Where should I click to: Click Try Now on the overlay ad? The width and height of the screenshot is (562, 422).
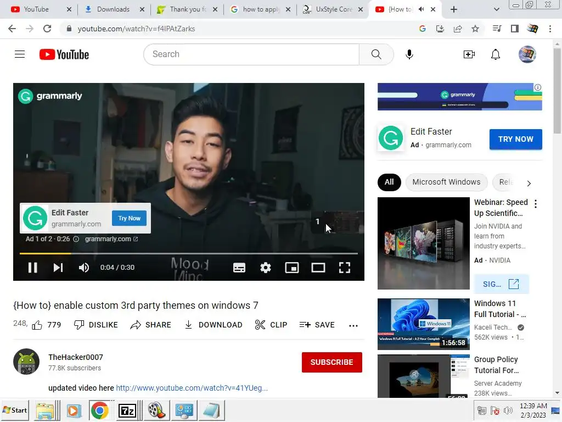(129, 218)
